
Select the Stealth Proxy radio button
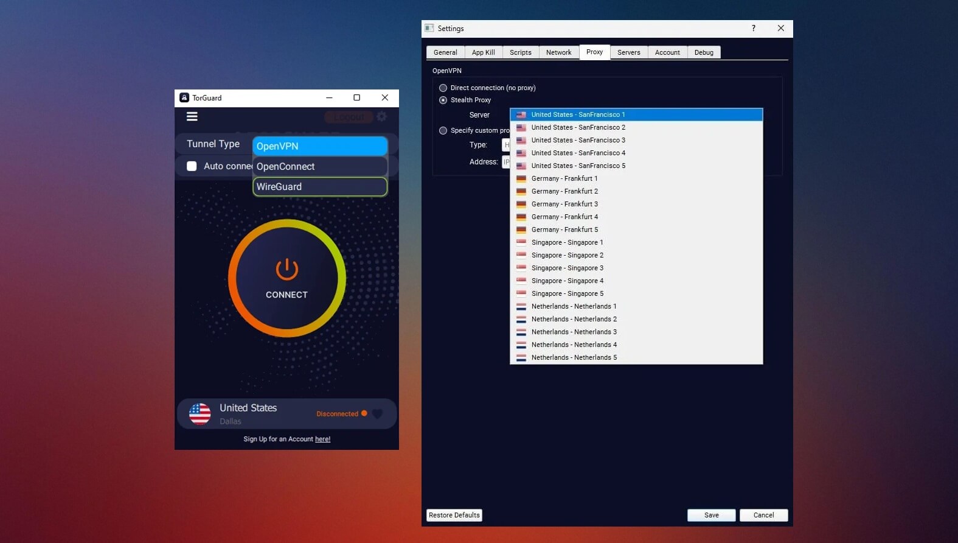(x=443, y=100)
